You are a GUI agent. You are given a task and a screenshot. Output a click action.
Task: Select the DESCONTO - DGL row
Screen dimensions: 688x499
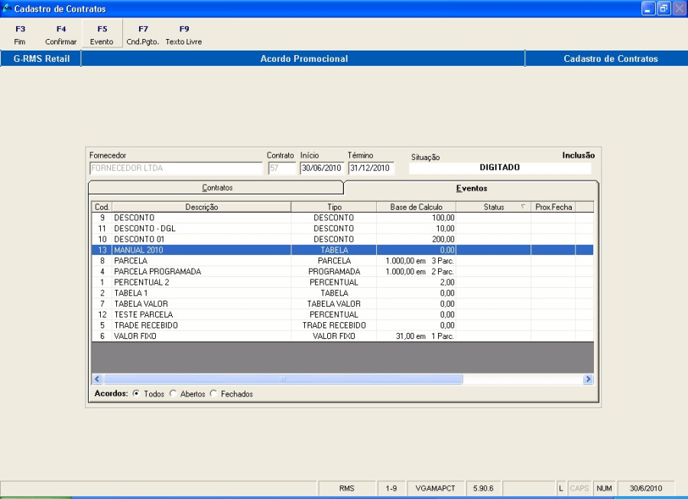[342, 228]
